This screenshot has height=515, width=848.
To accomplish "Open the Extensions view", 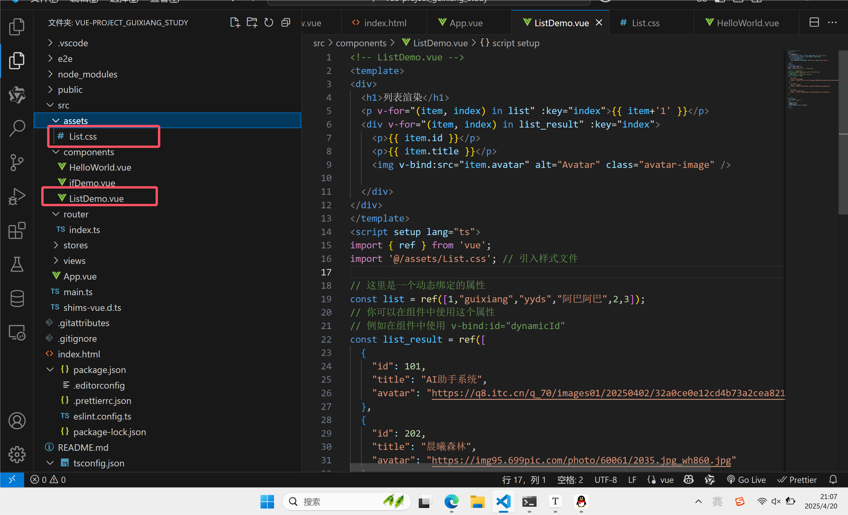I will pos(17,230).
